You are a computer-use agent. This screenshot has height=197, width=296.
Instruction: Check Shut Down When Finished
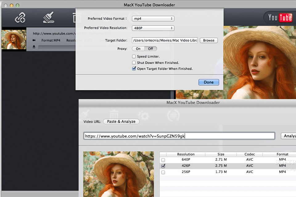(134, 63)
